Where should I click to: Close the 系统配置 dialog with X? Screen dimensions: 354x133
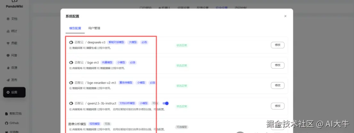286,16
